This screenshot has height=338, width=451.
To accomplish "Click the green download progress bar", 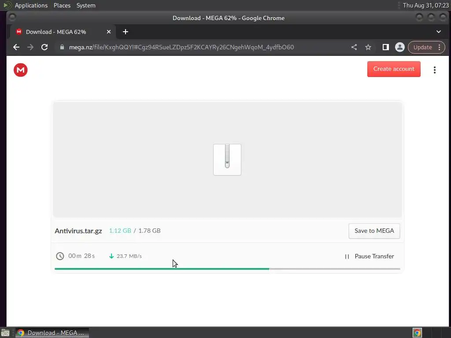I will tap(162, 269).
